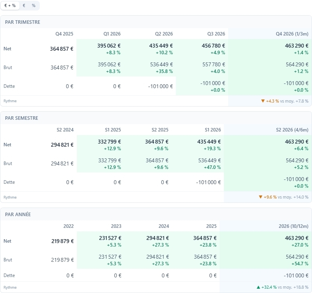Click the 2022 Net value 219 879 €
This screenshot has width=312, height=293.
tap(62, 241)
